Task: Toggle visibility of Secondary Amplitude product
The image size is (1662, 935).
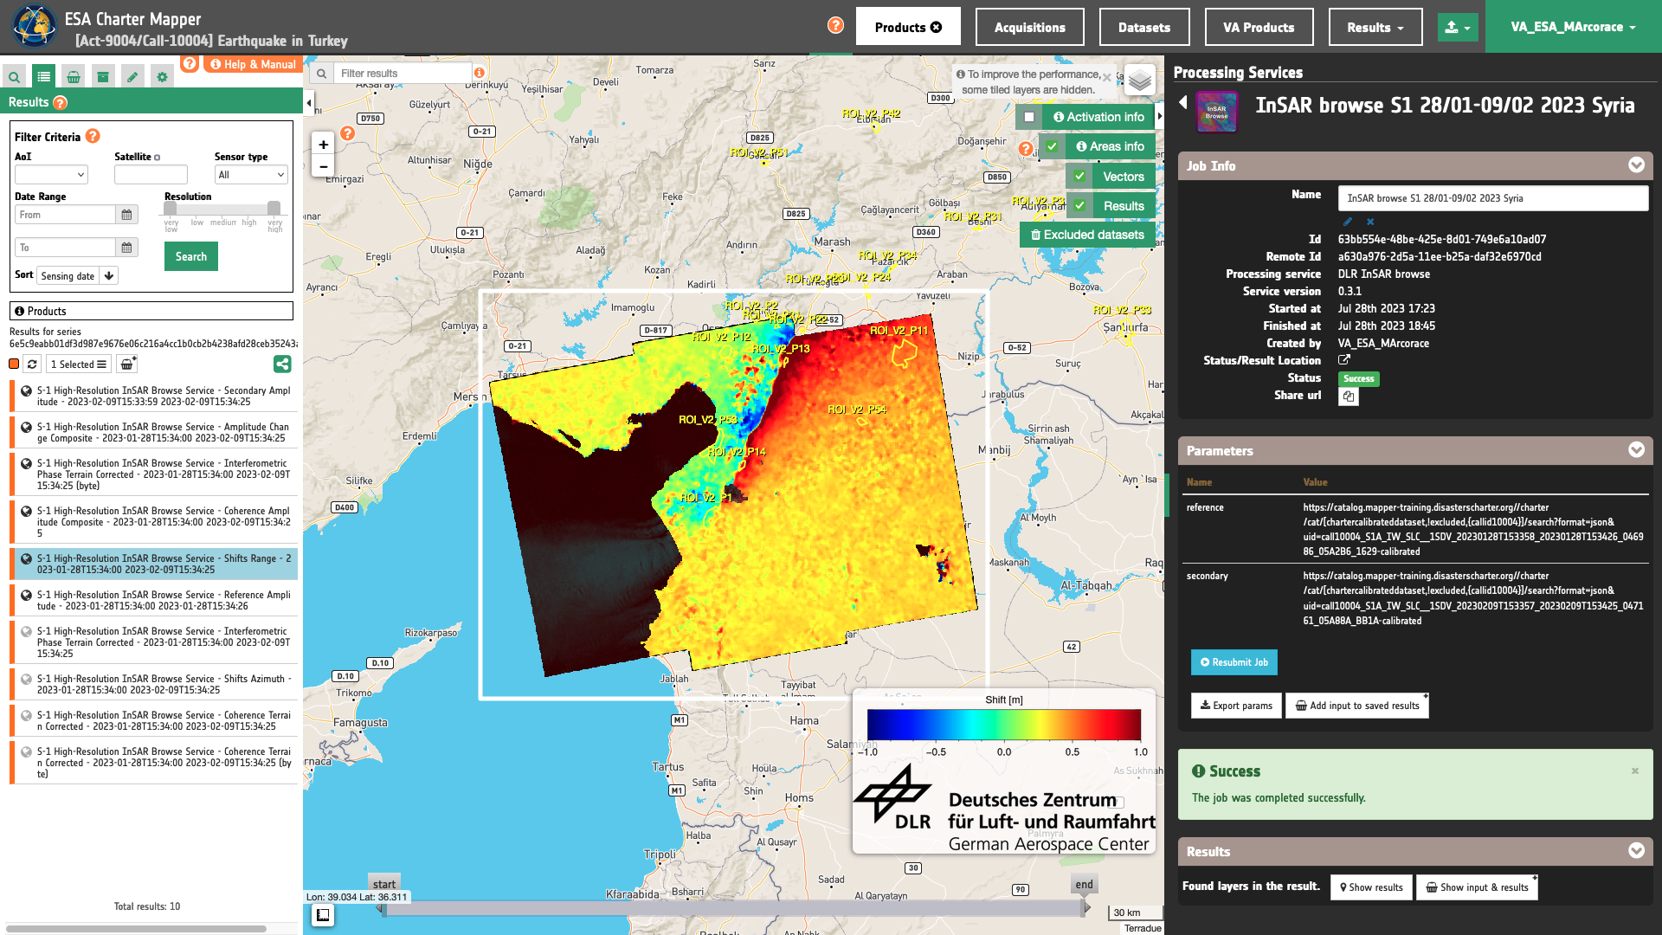Action: [27, 391]
